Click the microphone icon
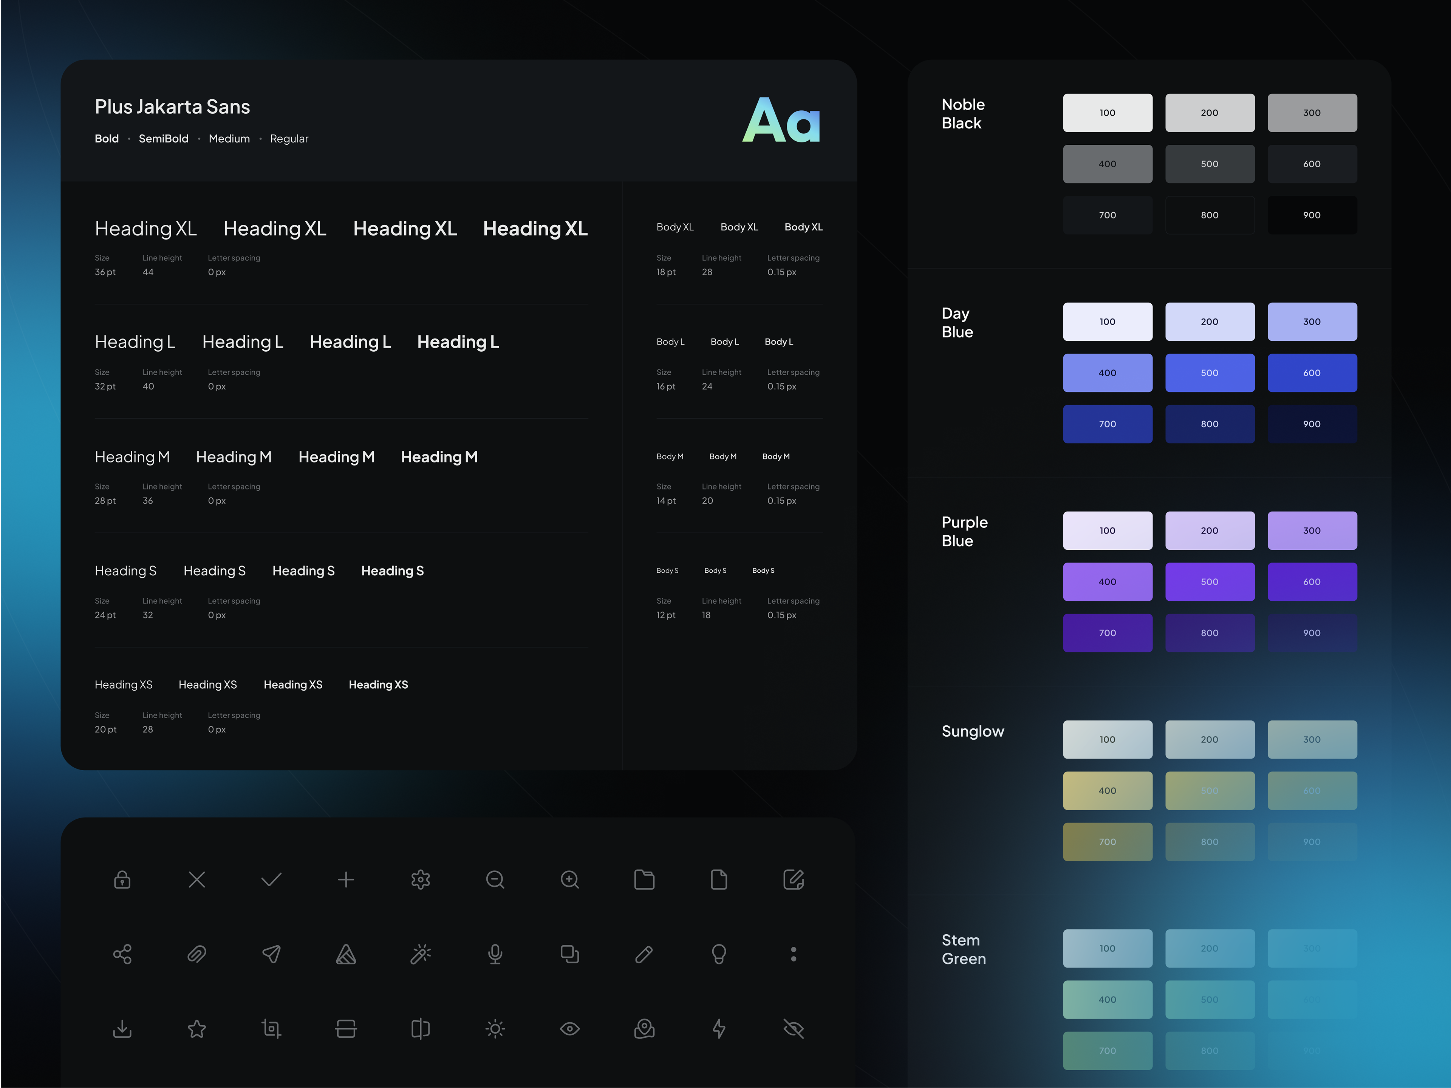The image size is (1451, 1088). pyautogui.click(x=495, y=954)
